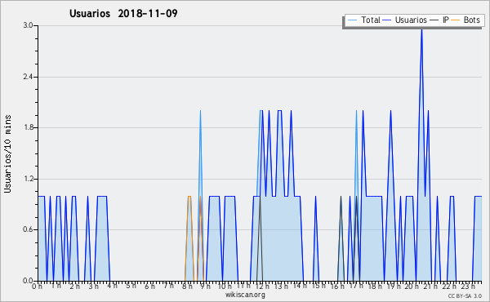Click the 0.6 y-axis value
This screenshot has height=302, width=490.
[x=28, y=229]
